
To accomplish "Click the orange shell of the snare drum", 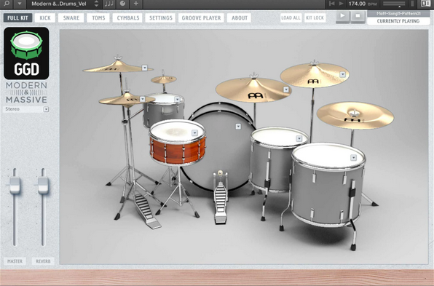I will click(178, 151).
